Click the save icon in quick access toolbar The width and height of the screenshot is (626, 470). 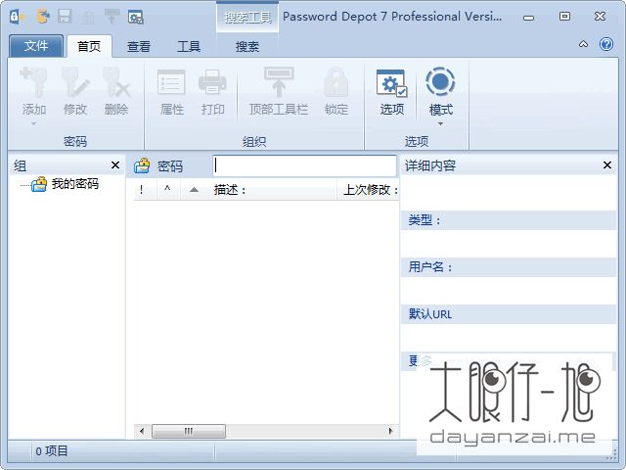pyautogui.click(x=65, y=17)
